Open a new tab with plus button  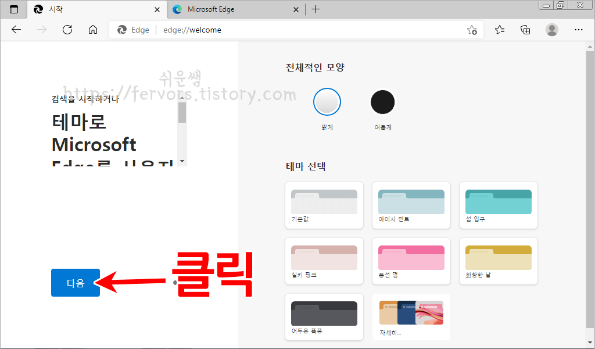click(x=316, y=9)
